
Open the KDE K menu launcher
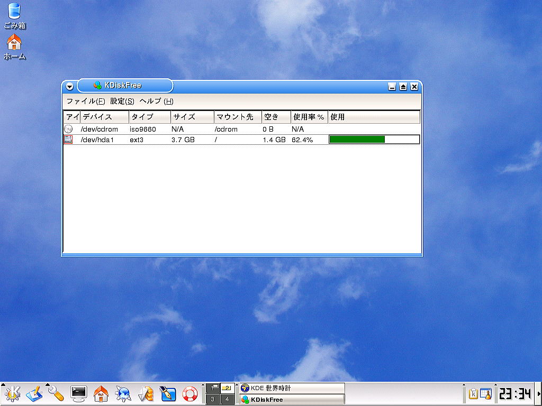(13, 394)
